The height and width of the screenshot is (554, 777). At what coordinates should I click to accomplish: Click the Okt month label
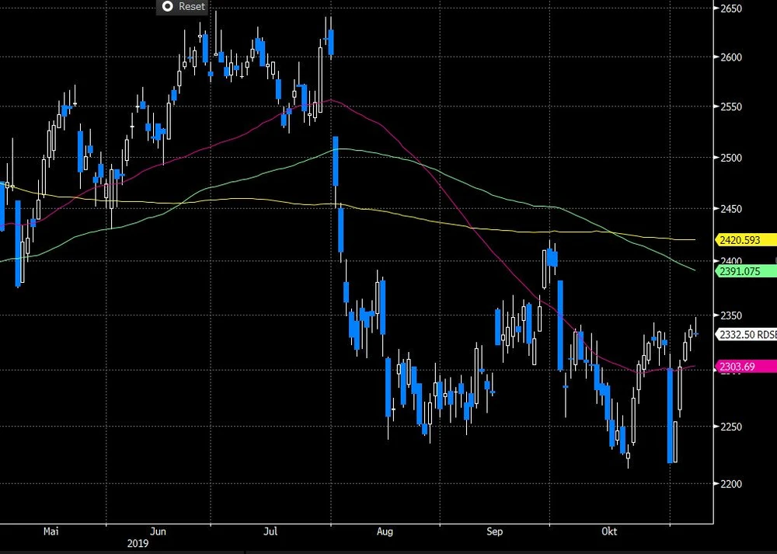[x=610, y=531]
